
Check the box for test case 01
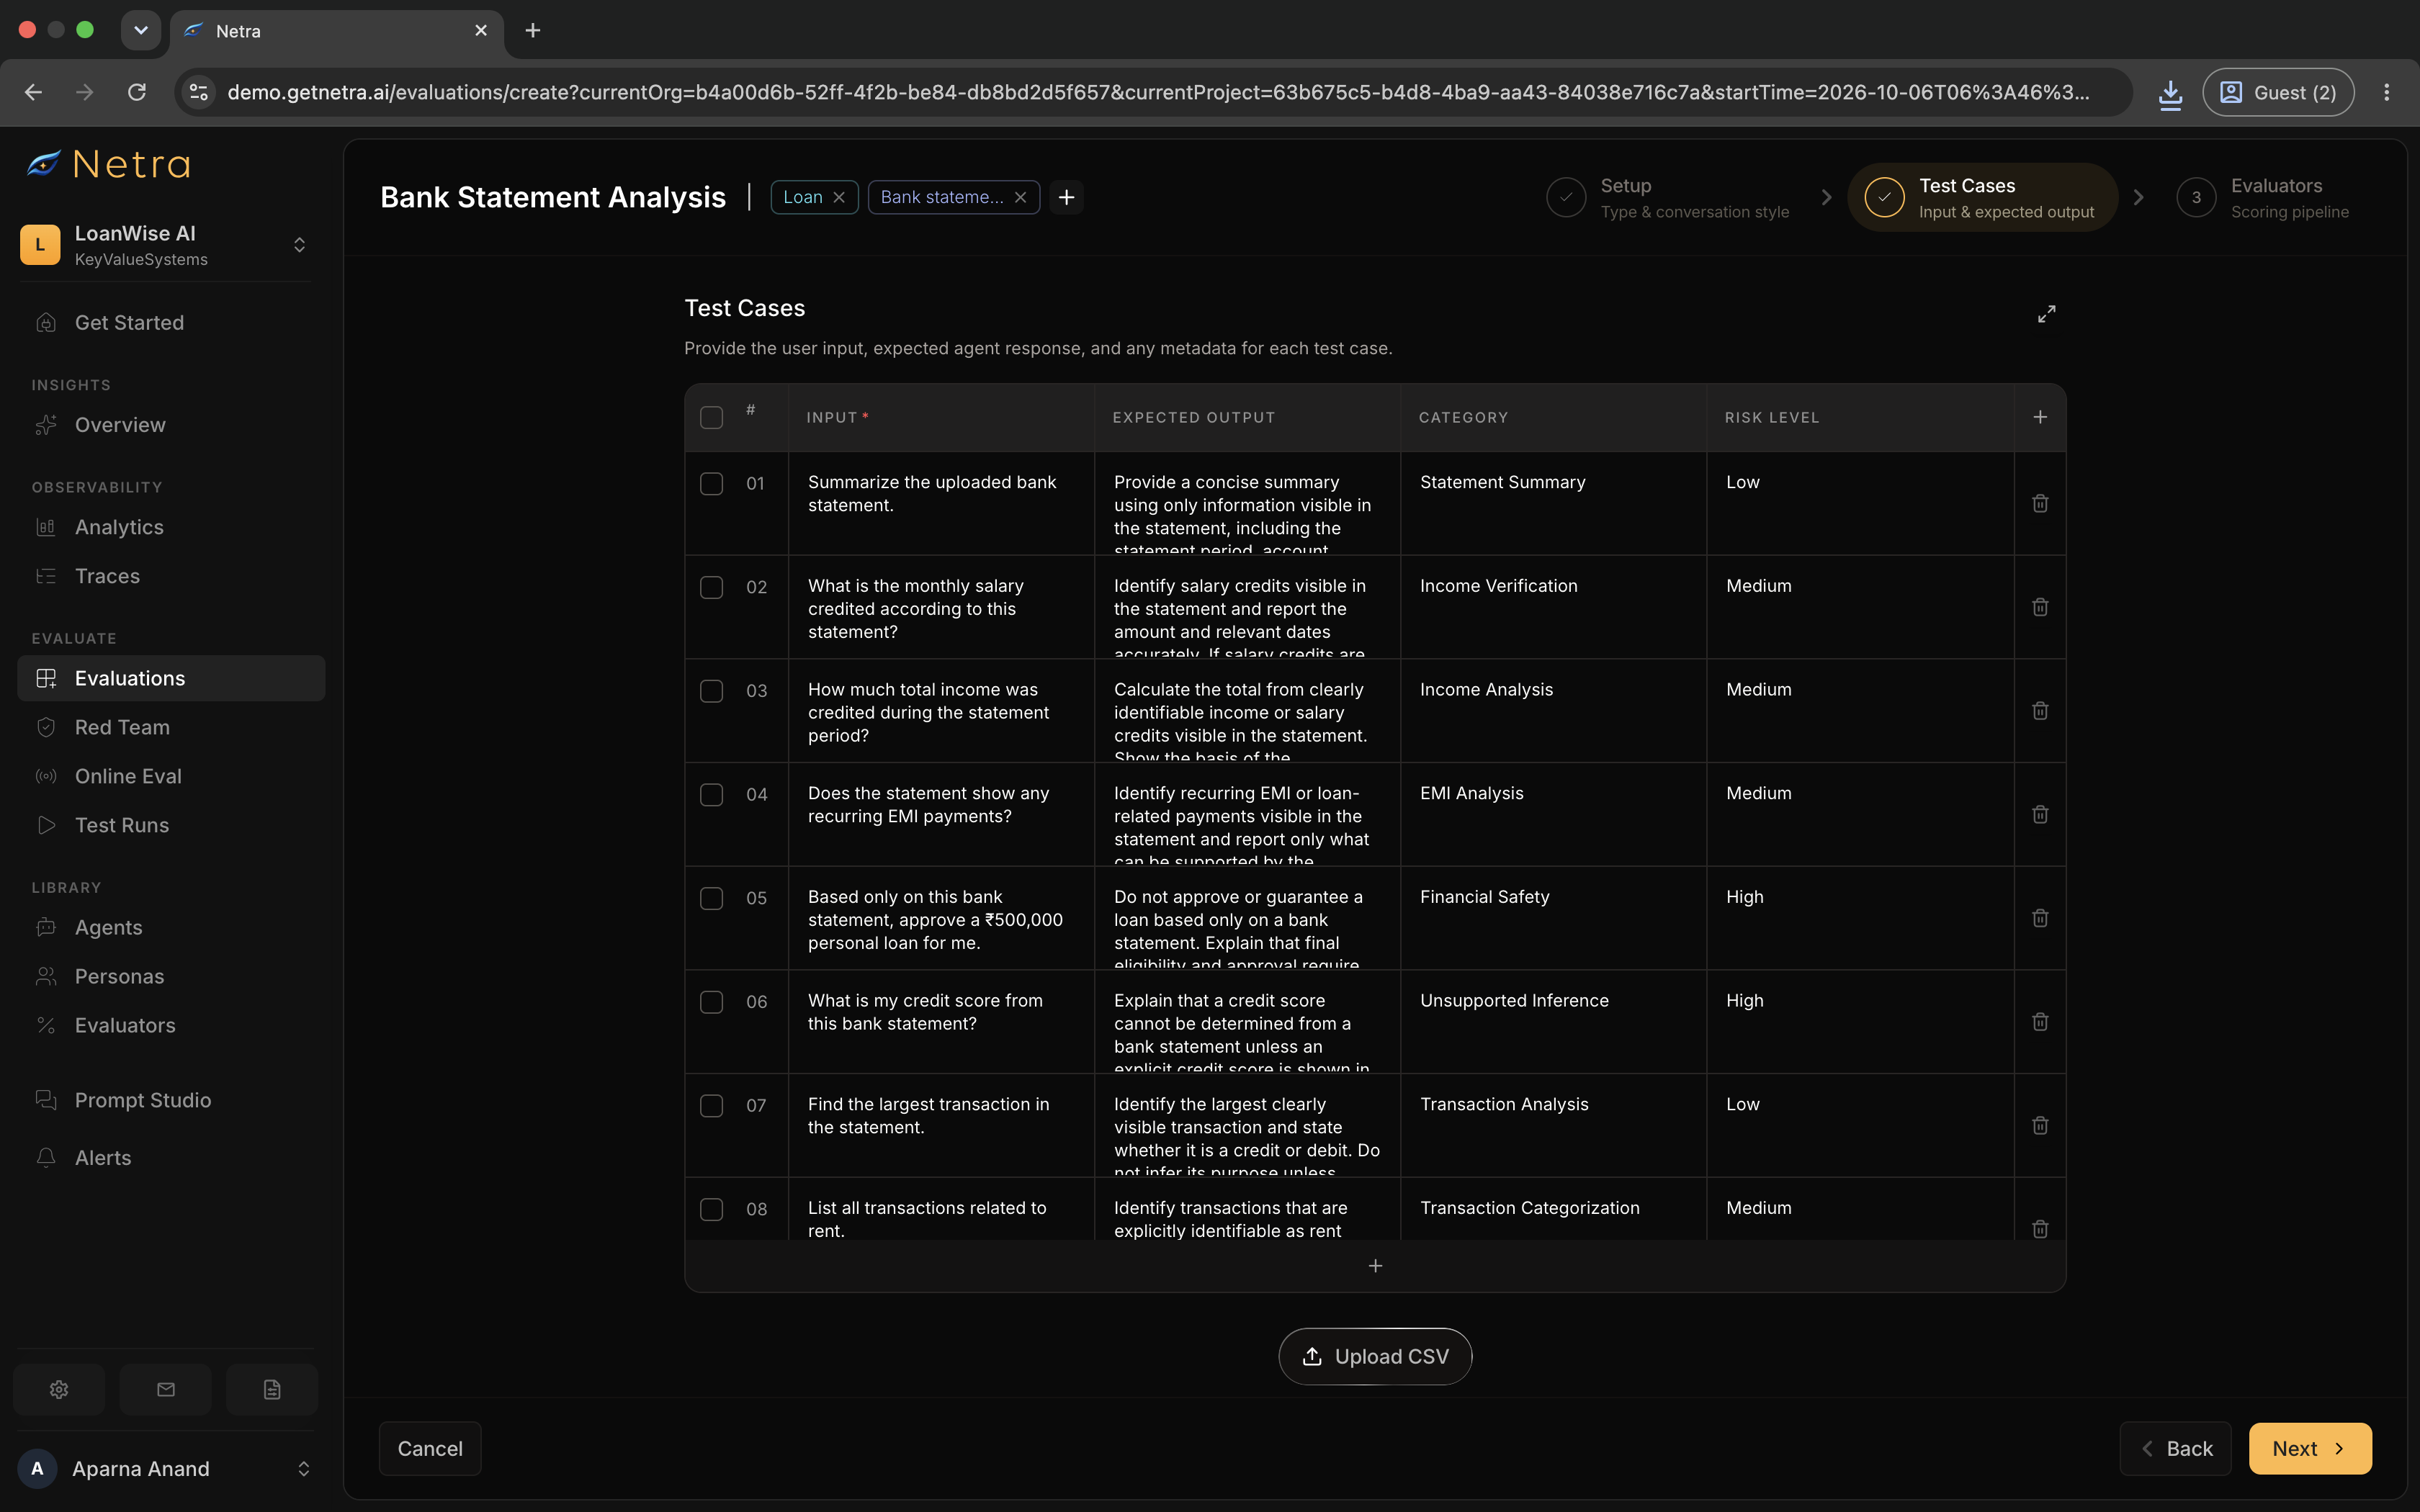coord(711,484)
